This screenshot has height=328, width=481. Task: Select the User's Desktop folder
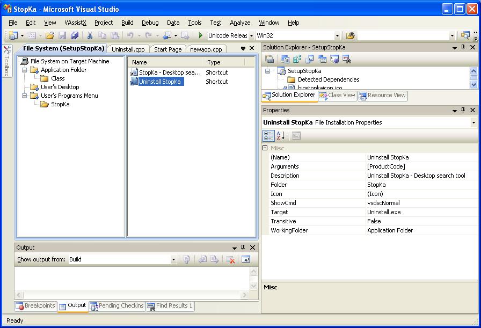(60, 87)
